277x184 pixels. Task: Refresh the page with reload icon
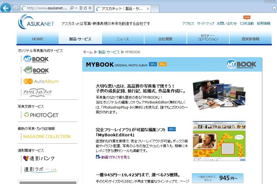coord(85,8)
